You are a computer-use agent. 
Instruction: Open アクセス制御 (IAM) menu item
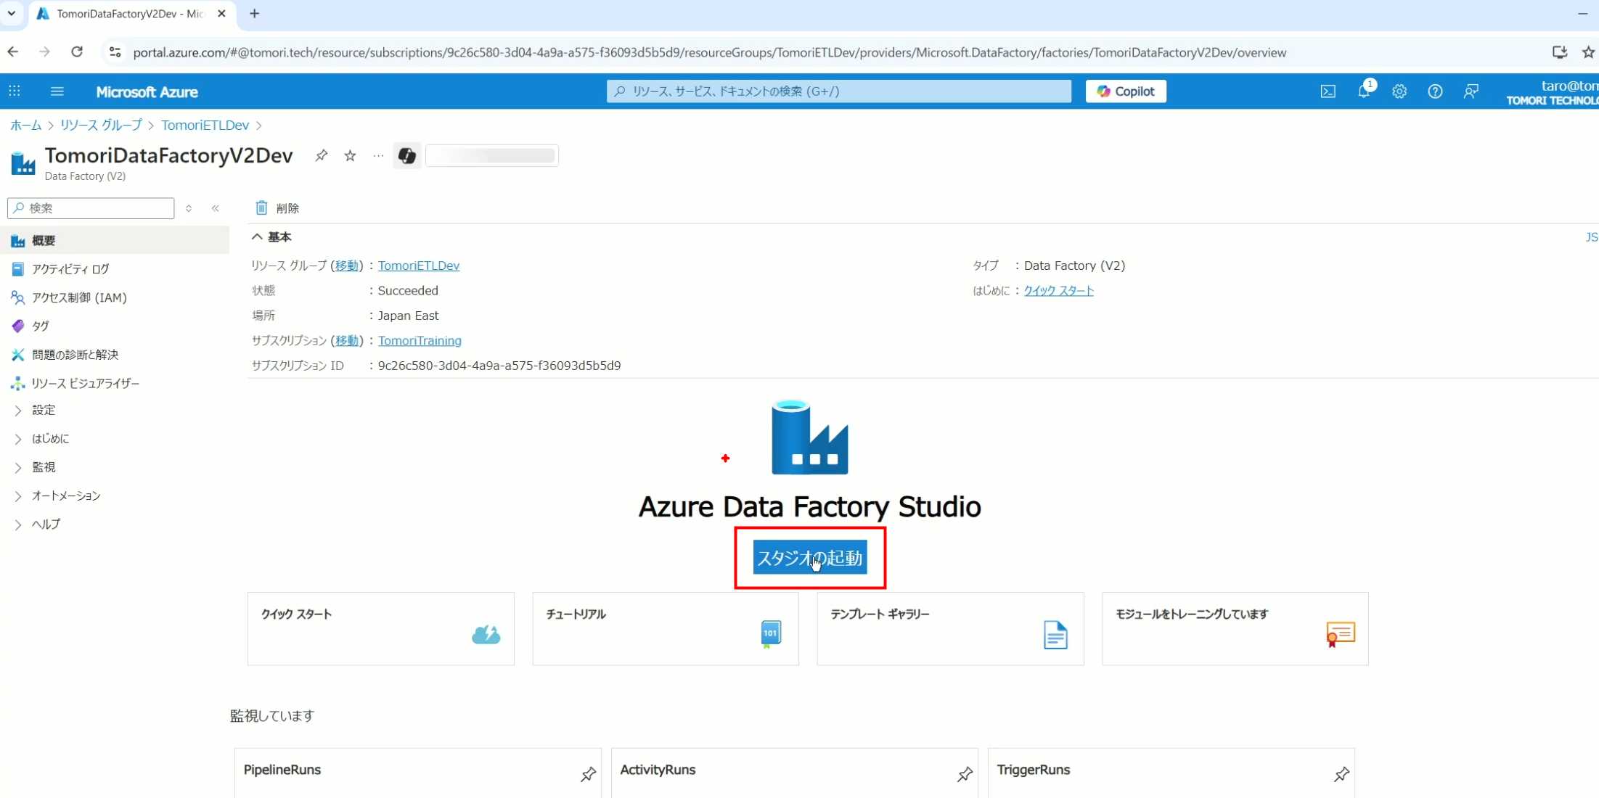[79, 297]
